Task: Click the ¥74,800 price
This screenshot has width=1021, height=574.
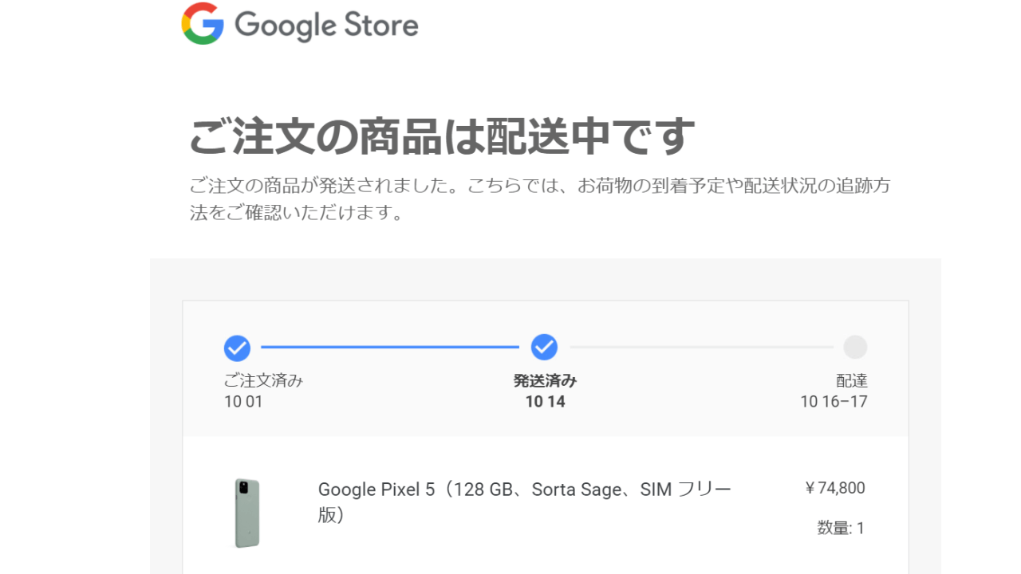Action: 835,488
